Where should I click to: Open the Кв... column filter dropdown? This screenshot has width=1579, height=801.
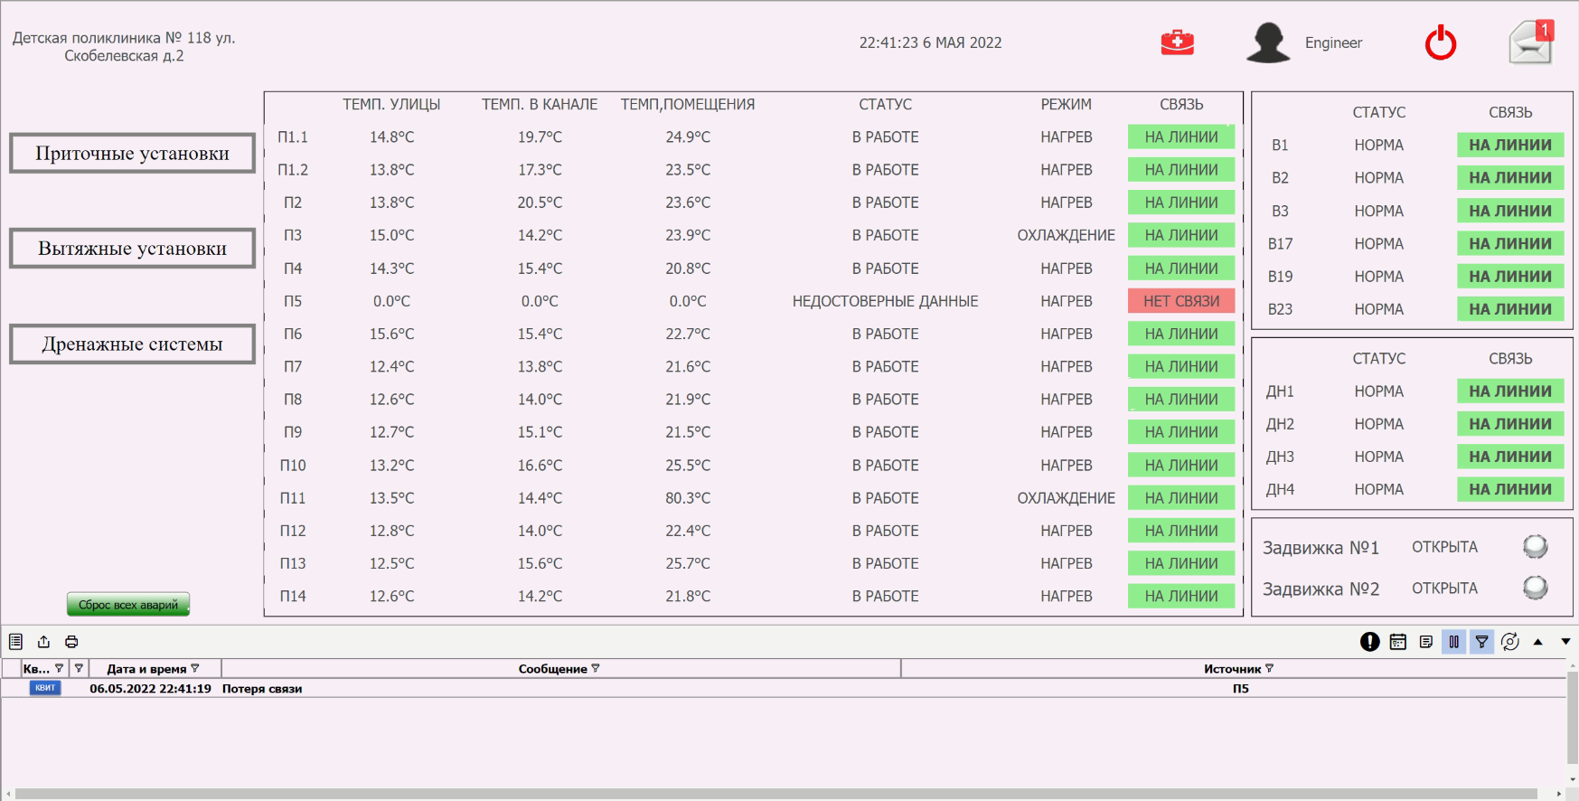pyautogui.click(x=60, y=668)
